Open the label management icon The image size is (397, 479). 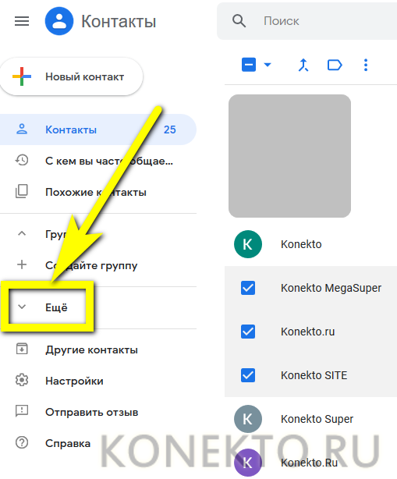[x=335, y=65]
